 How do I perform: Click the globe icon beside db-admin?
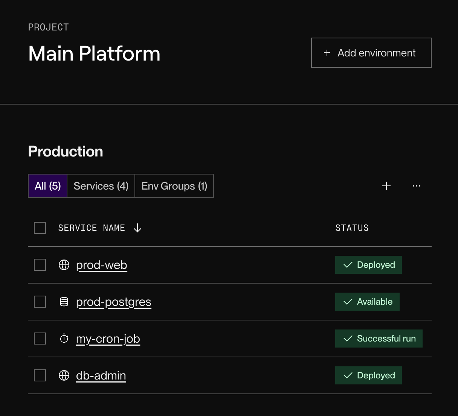coord(64,375)
